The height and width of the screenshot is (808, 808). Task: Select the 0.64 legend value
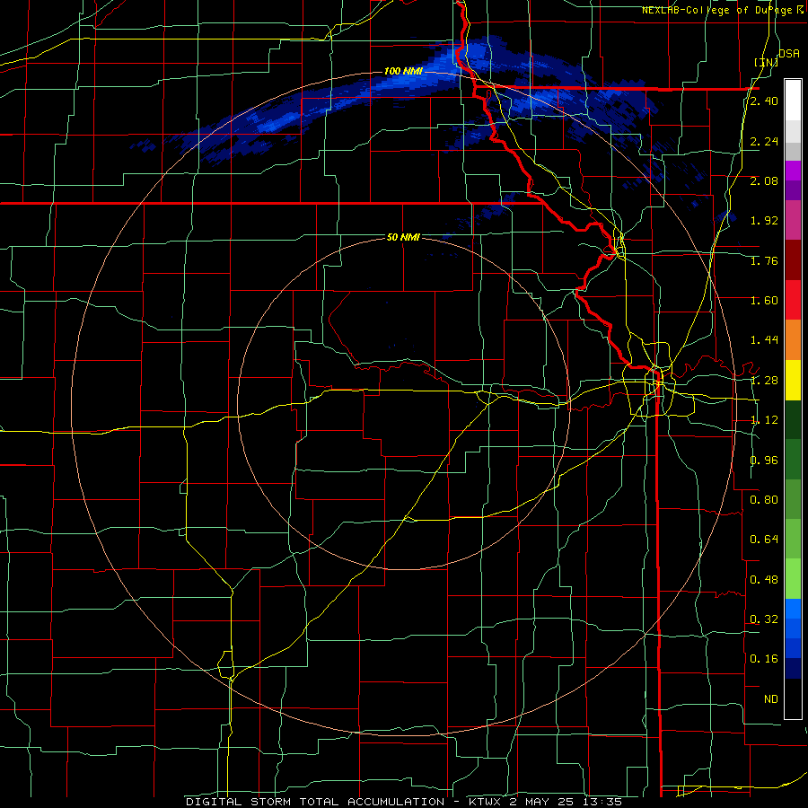coord(764,540)
